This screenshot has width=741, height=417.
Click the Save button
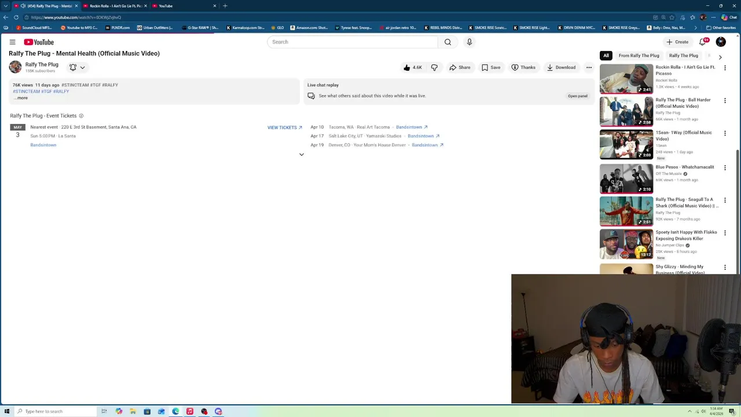coord(491,67)
